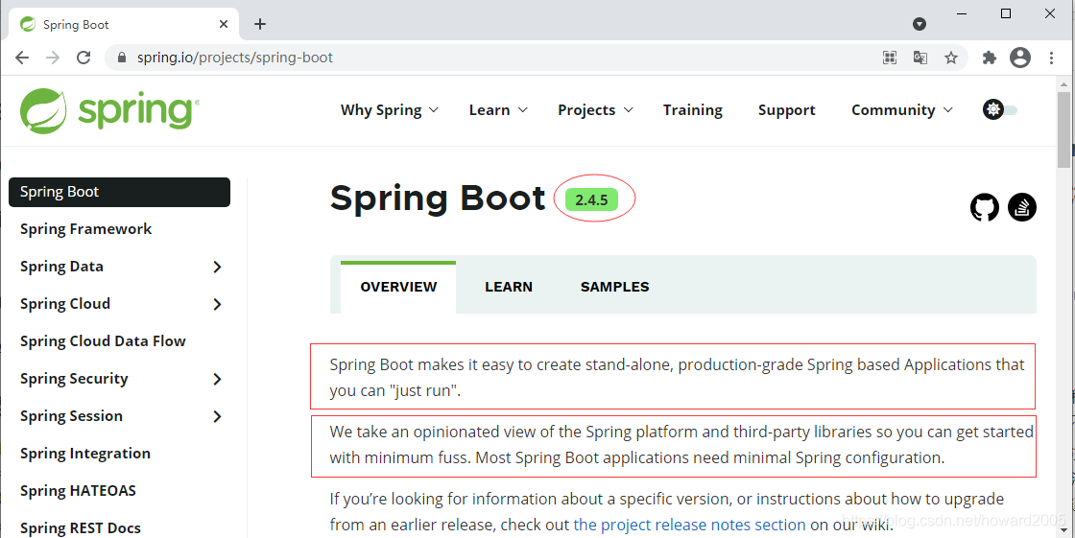Open Spring Cloud in the sidebar

click(x=65, y=304)
